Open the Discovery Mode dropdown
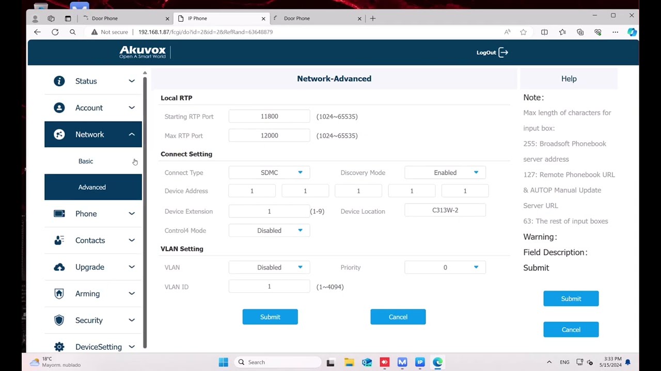This screenshot has height=371, width=661. click(x=445, y=173)
